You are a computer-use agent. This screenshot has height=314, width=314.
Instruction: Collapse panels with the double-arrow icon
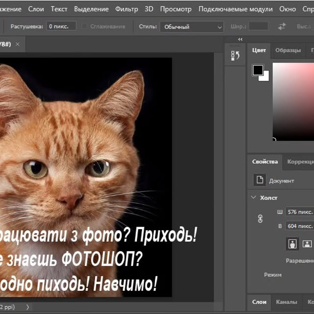coord(240,39)
